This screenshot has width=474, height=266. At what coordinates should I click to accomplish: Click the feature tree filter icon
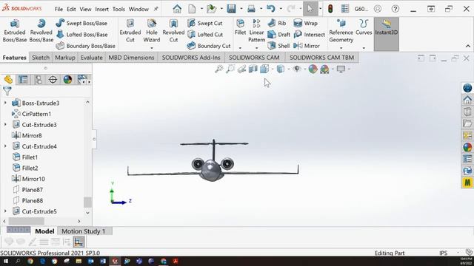tap(7, 91)
